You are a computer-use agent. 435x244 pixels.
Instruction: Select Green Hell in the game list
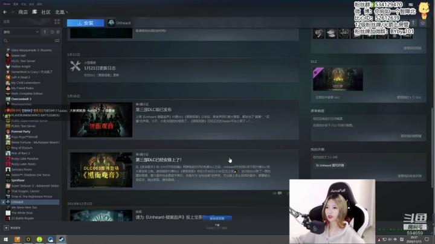18,56
